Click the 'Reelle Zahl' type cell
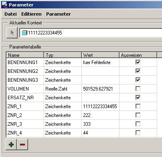This screenshot has width=162, height=157. click(63, 89)
